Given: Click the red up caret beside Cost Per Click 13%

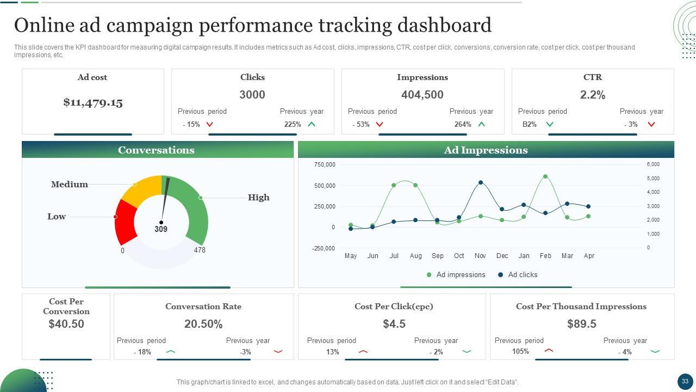Looking at the screenshot, I should tap(363, 352).
